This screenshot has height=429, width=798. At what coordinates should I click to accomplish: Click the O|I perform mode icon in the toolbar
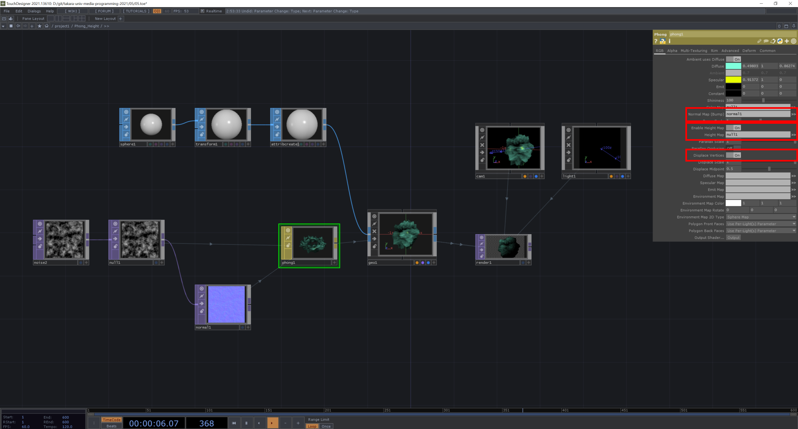pos(157,11)
